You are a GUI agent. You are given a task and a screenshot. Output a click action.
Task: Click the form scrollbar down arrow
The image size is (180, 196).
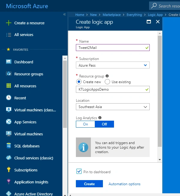coord(160,160)
